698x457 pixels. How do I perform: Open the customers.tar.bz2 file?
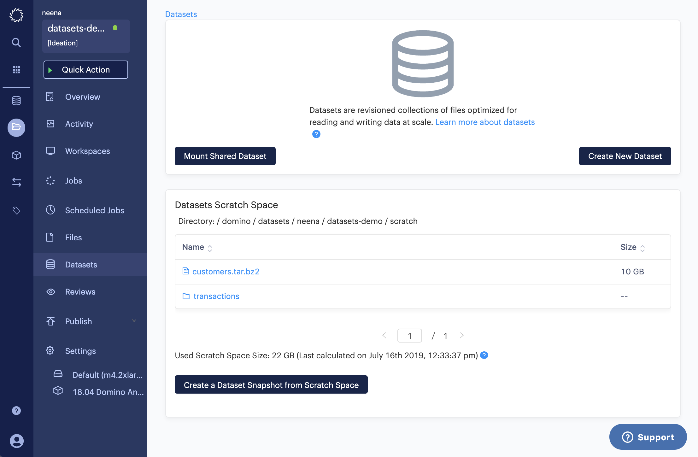point(226,271)
